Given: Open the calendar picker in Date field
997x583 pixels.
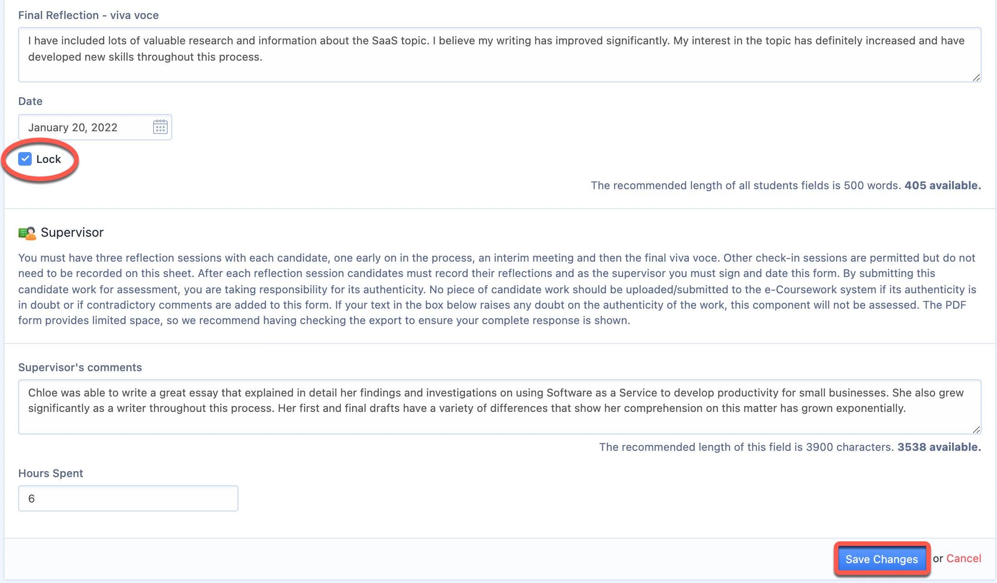Looking at the screenshot, I should click(x=160, y=127).
